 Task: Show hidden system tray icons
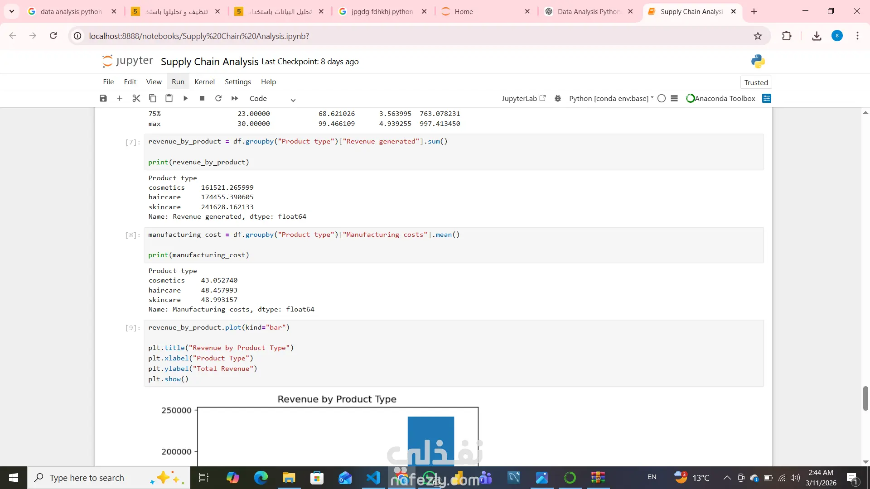tap(727, 478)
